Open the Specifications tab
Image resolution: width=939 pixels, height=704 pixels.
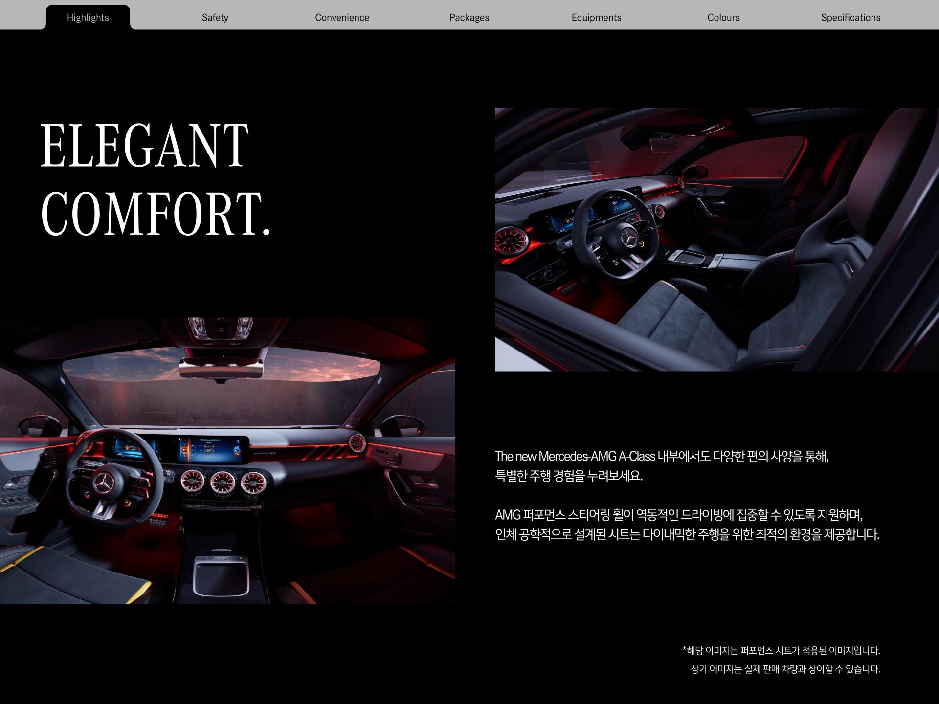tap(851, 18)
